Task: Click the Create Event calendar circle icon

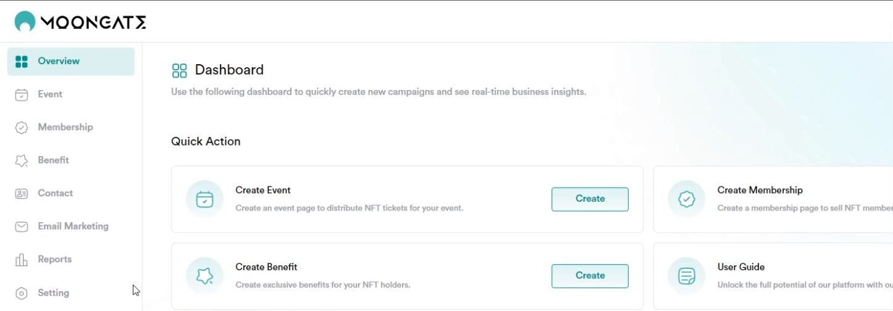Action: click(204, 199)
